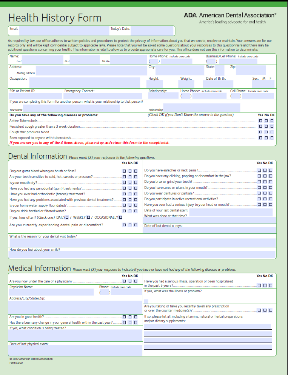Click the Sex field
Screen dimensions: 288x375
tap(263, 84)
